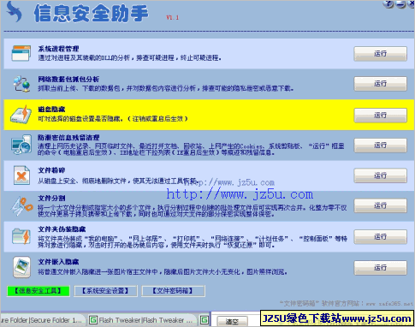Switch to the 【系统安全设置】 tab
Screen dimensions: 415x327
[105, 291]
